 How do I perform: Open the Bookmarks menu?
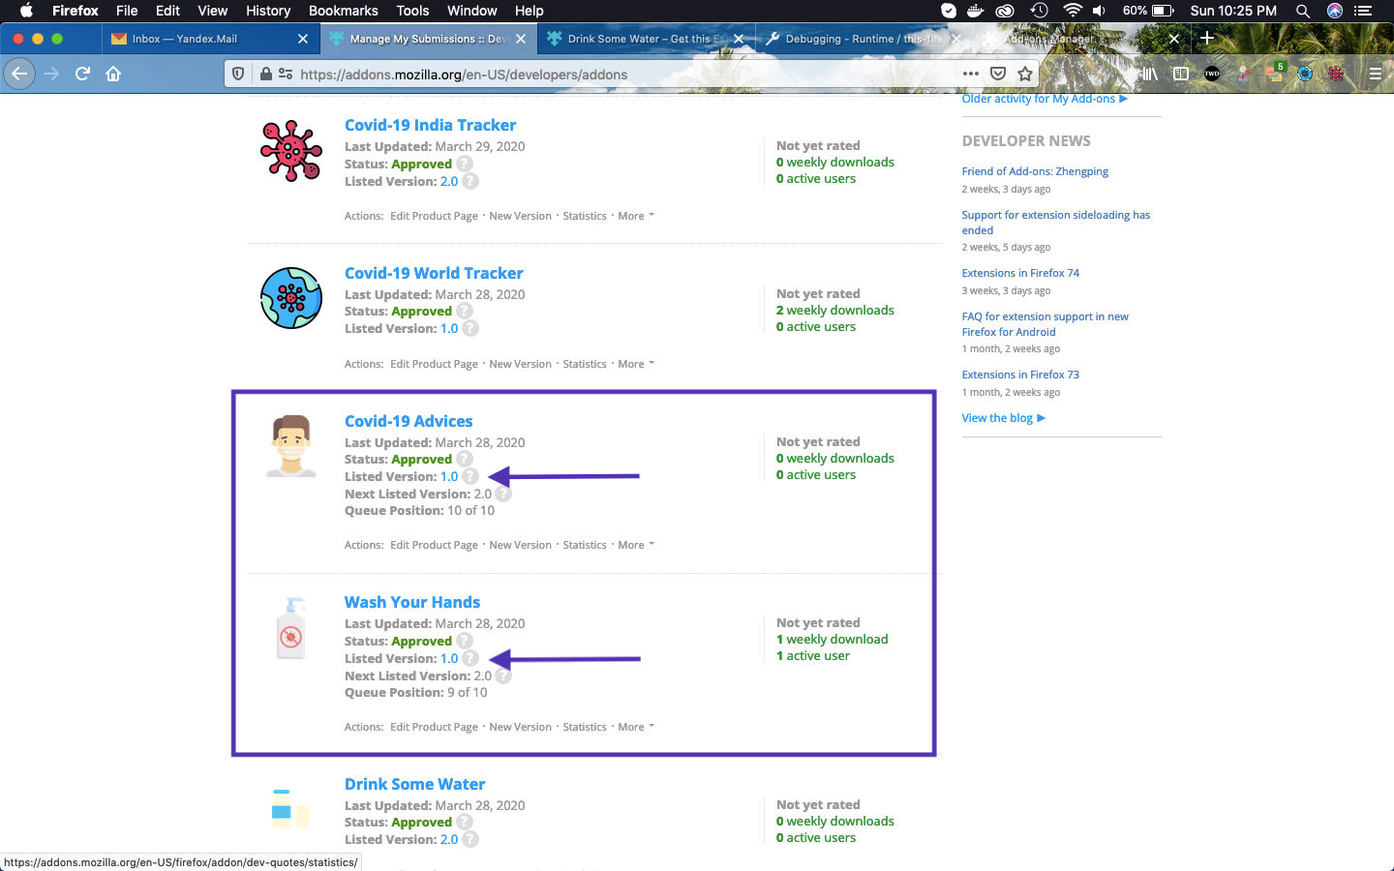tap(344, 11)
